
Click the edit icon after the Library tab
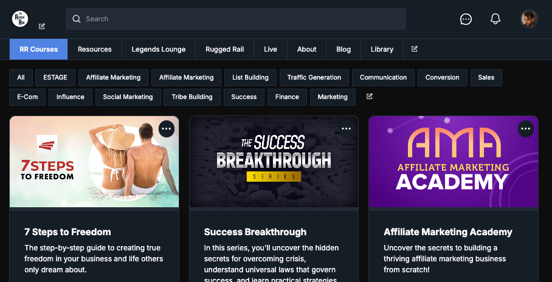[x=415, y=49]
